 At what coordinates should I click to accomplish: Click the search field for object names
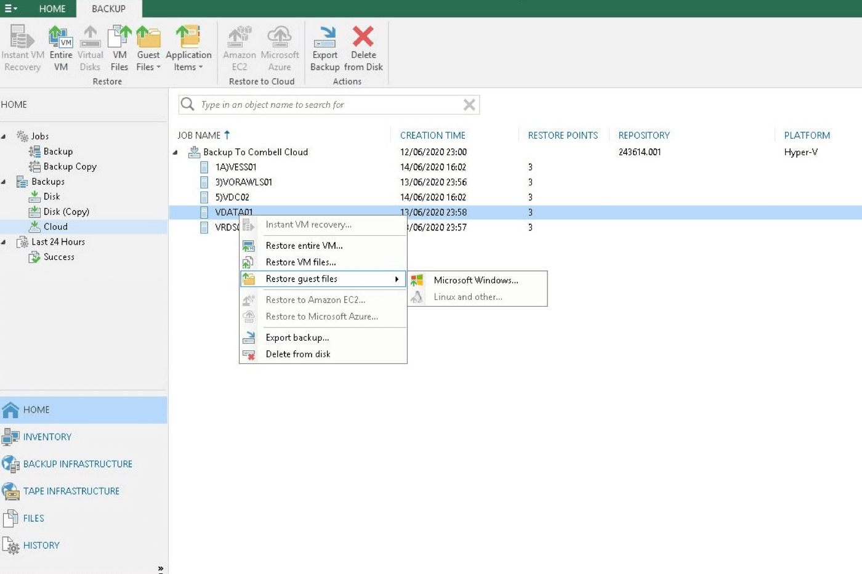(329, 105)
